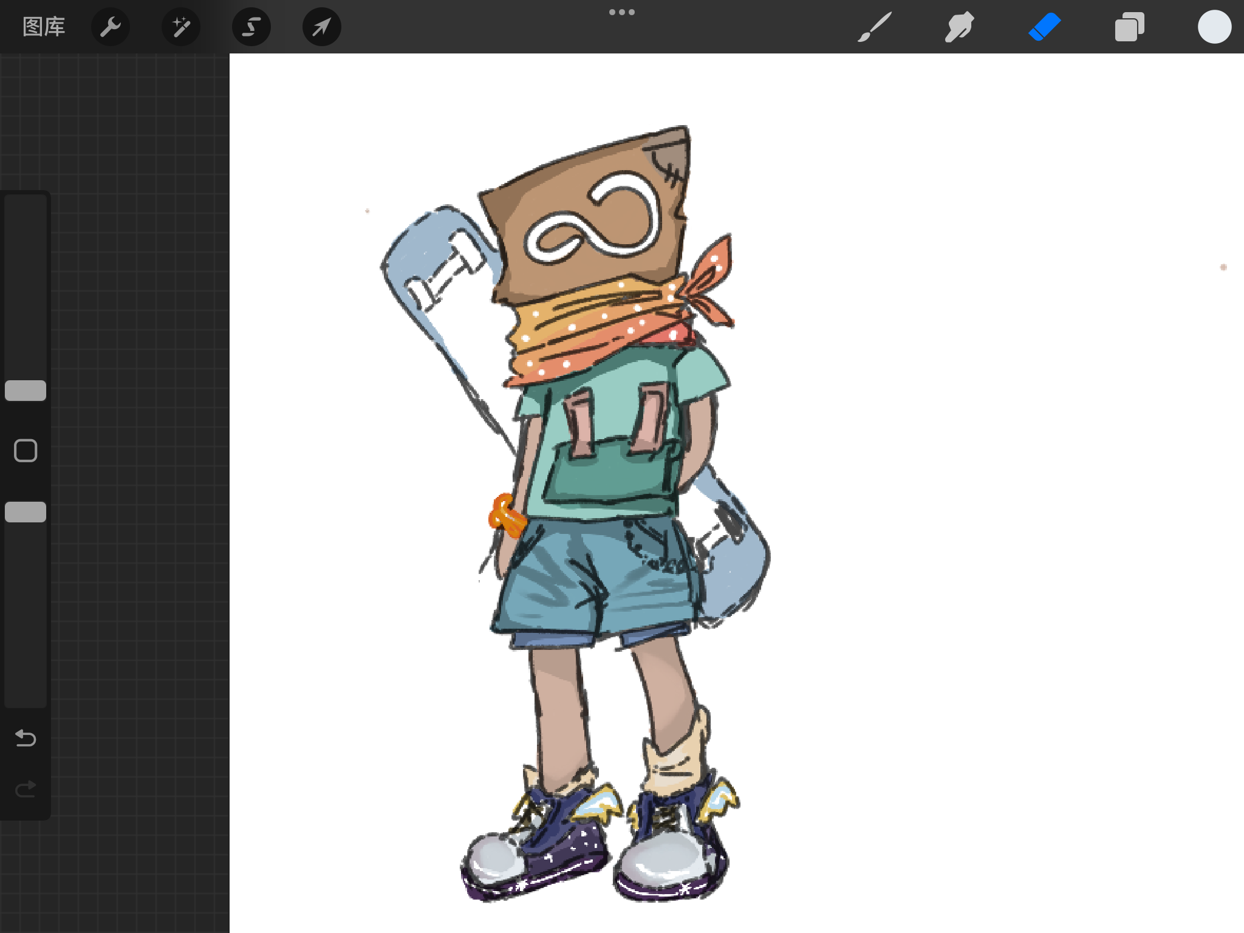The image size is (1244, 933).
Task: Select the Eraser tool
Action: tap(1045, 27)
